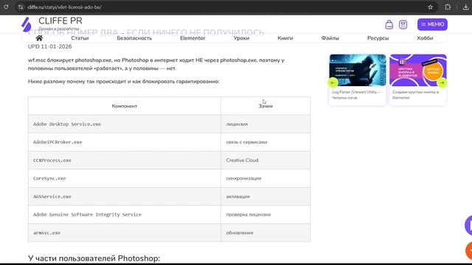Bookmark this page with the star icon
472x265 pixels.
tap(430, 7)
